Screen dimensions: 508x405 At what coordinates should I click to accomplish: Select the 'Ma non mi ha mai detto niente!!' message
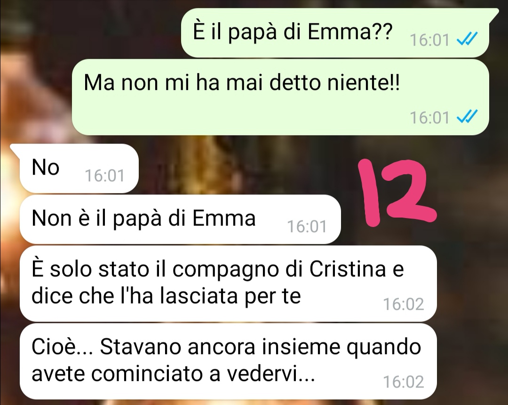[280, 97]
